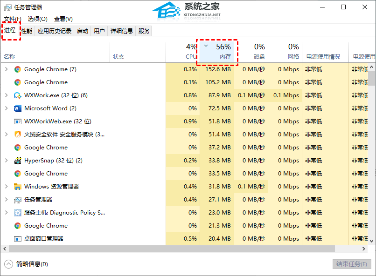Switch to the 进程 tab

10,30
